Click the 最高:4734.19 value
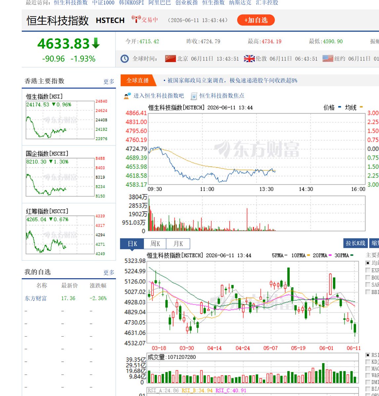 [x=265, y=42]
